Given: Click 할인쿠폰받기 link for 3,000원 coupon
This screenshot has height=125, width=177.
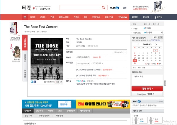Looking at the screenshot, I should [x=103, y=75].
